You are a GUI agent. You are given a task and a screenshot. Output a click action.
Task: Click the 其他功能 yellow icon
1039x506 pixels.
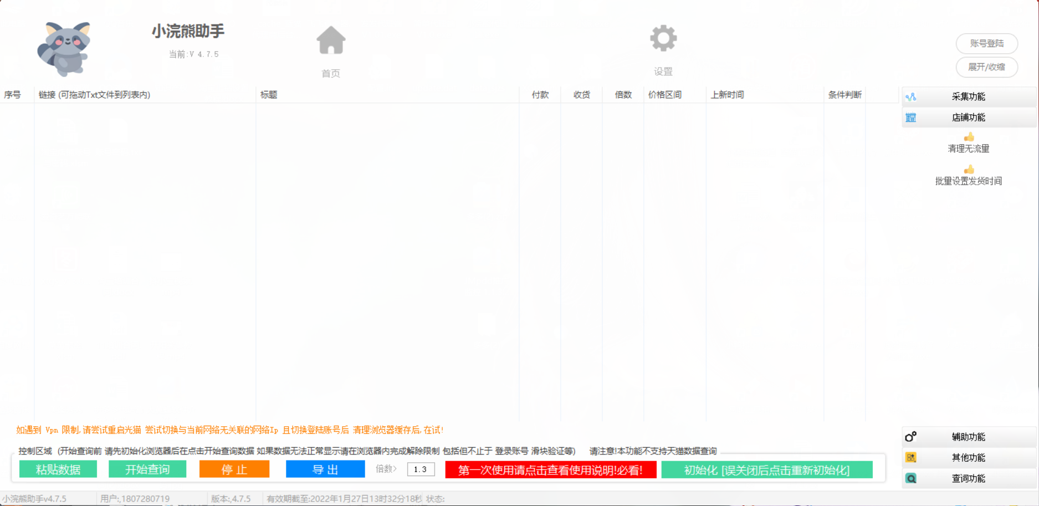910,458
